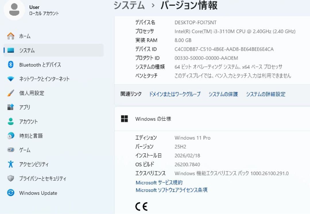Screen dimensions: 310x214
Task: Click the ペンとタッチ value text
Action: click(233, 76)
